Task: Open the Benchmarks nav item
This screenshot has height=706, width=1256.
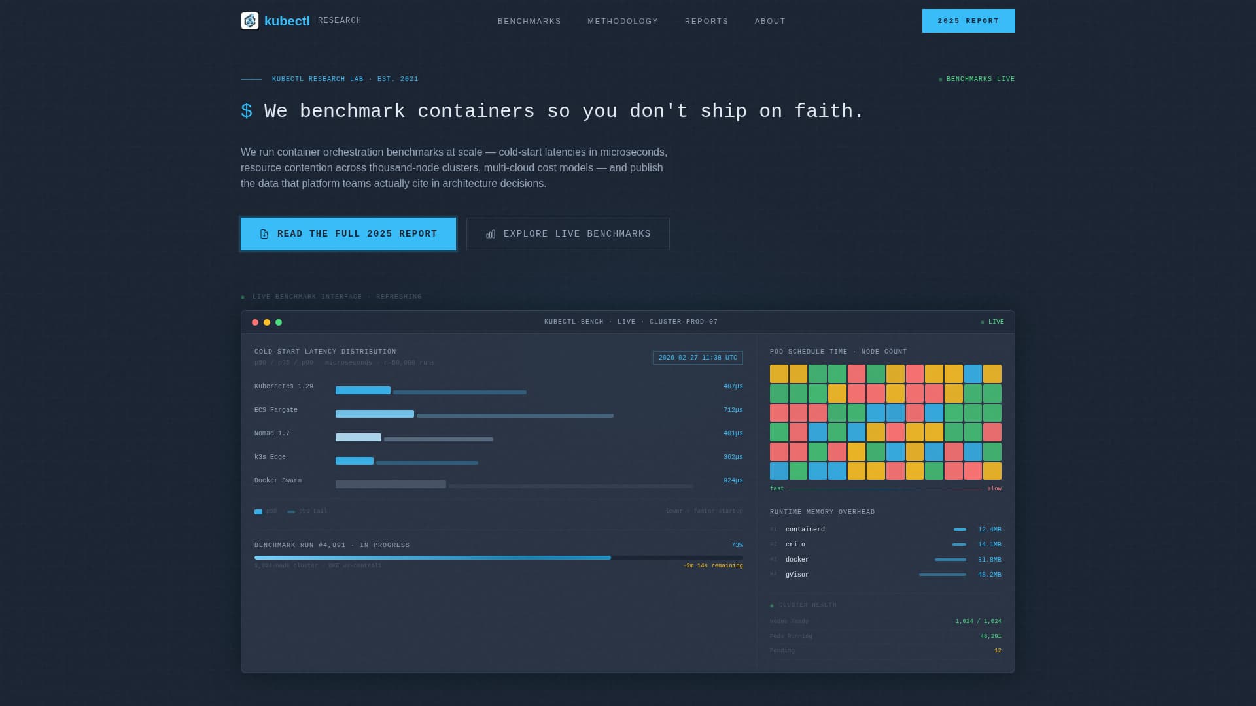Action: pyautogui.click(x=529, y=21)
